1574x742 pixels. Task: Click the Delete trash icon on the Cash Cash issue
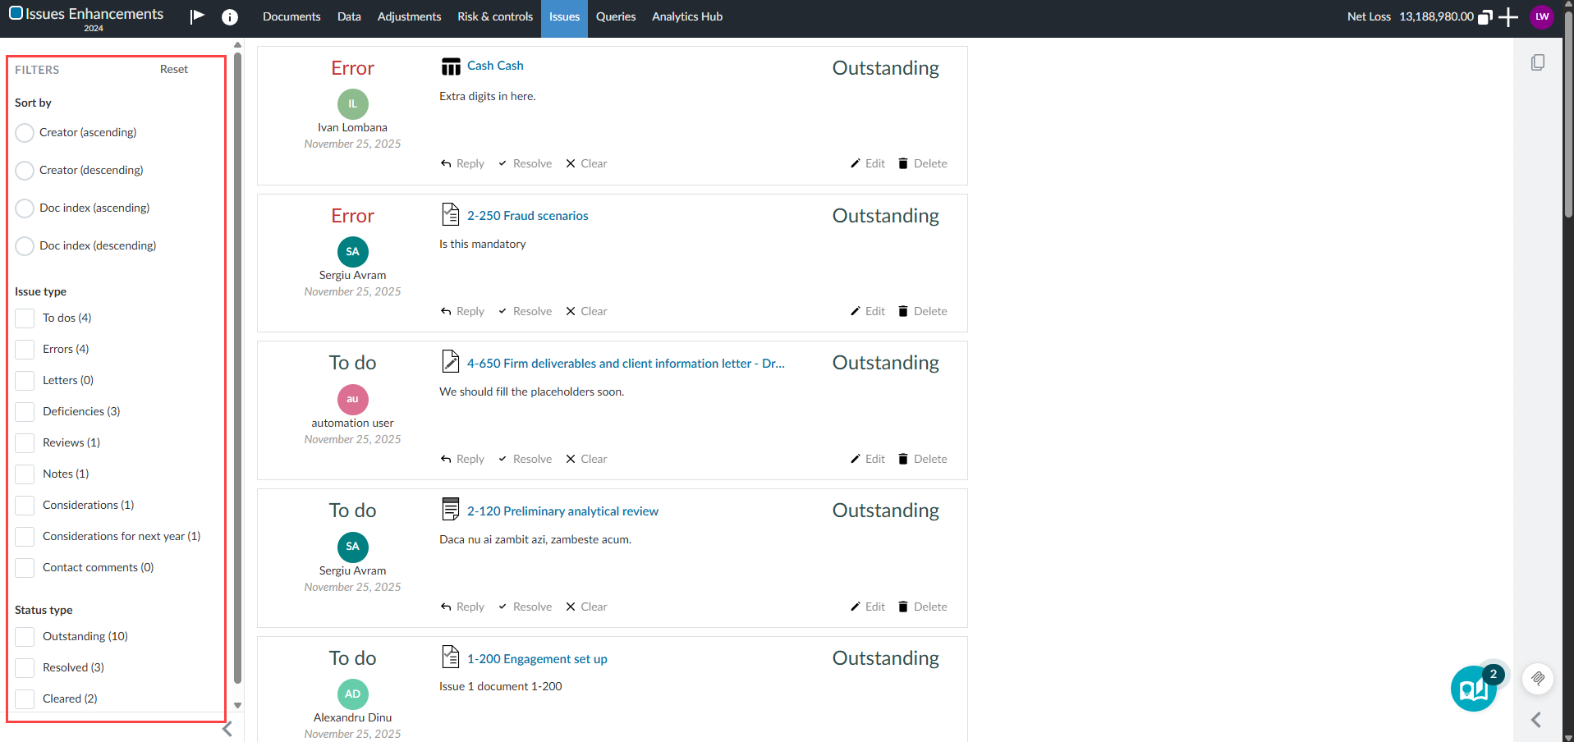(x=904, y=163)
